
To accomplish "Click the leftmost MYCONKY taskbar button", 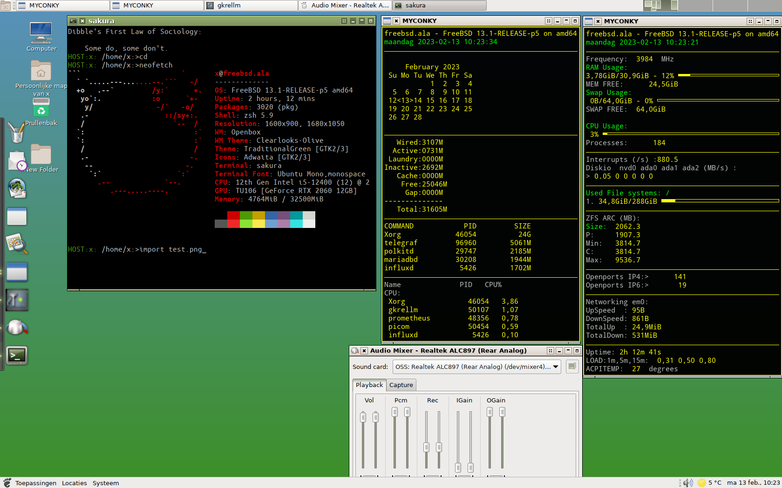I will point(62,5).
